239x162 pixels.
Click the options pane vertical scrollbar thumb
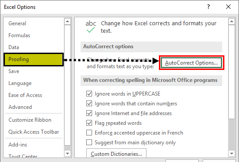231,72
